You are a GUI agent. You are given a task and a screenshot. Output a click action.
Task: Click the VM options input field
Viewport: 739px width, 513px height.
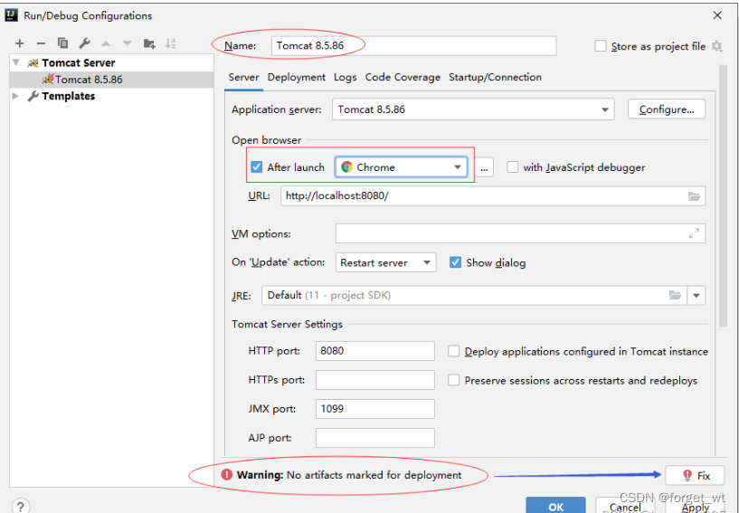pos(520,233)
